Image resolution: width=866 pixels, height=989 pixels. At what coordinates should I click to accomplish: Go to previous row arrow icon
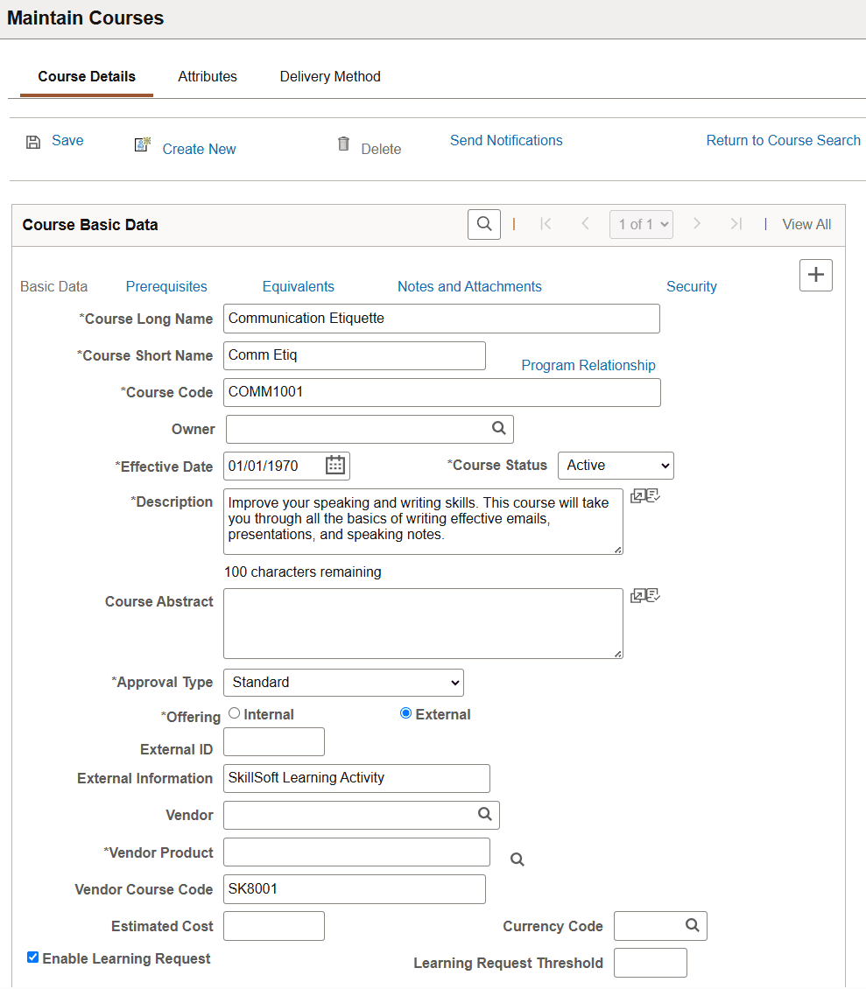click(x=585, y=224)
